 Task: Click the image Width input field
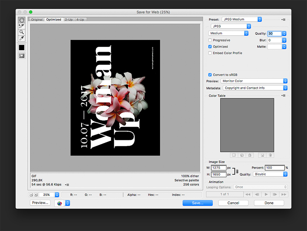[x=219, y=168]
